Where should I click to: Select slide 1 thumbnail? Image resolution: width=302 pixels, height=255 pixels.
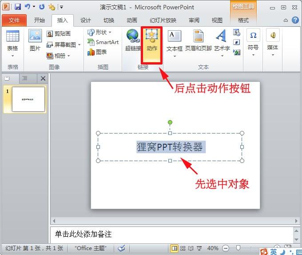tap(28, 99)
